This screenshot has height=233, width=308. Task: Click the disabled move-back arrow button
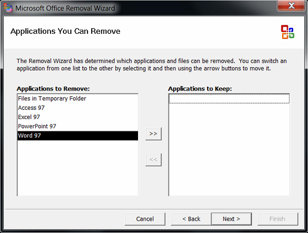153,160
